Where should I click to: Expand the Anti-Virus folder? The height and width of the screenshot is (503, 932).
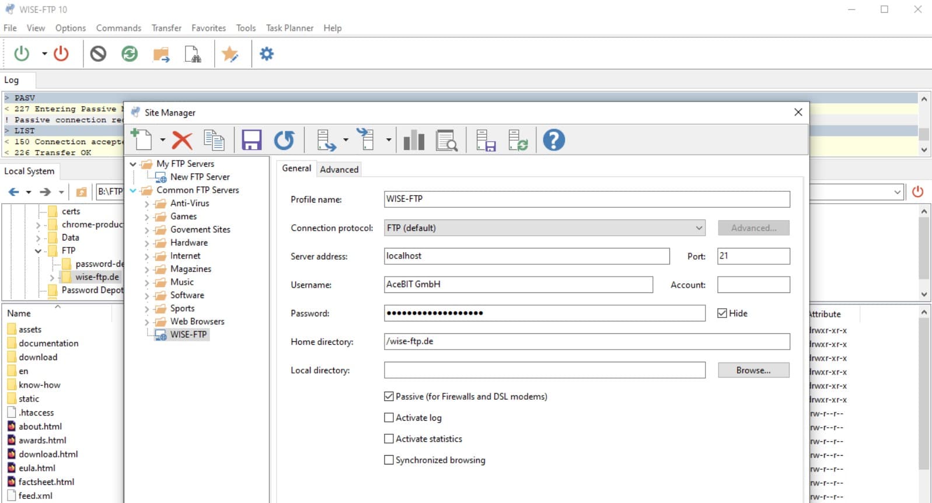pyautogui.click(x=146, y=204)
